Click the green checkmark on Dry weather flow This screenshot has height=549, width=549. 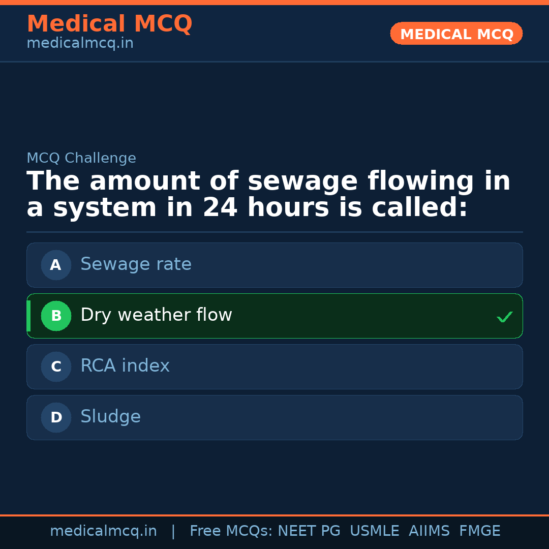504,317
